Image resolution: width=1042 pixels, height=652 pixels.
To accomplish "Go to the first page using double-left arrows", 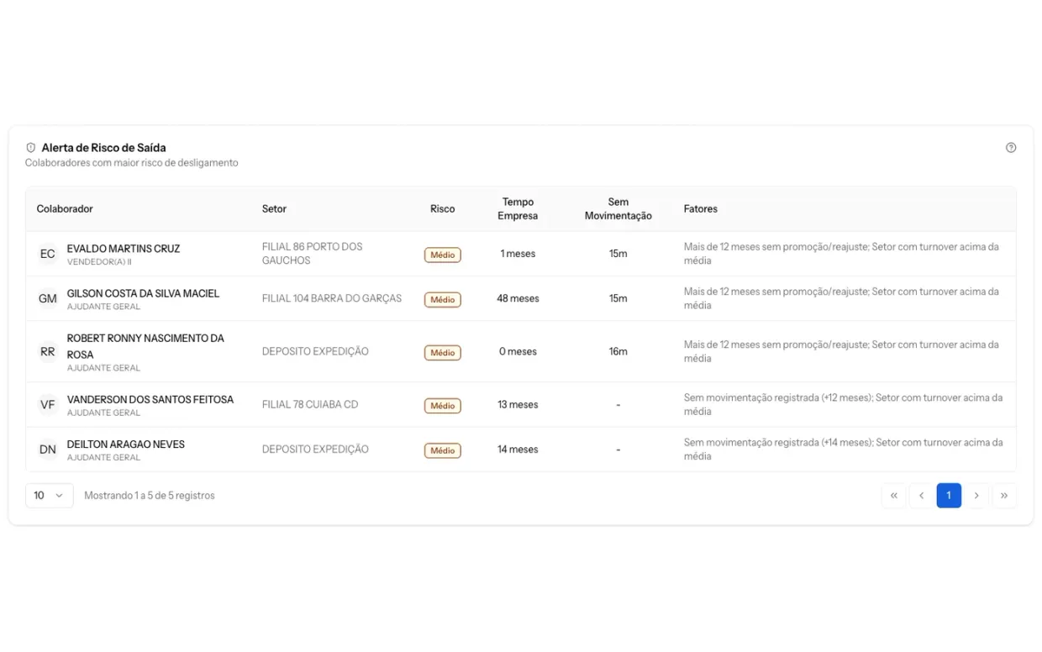I will [894, 496].
